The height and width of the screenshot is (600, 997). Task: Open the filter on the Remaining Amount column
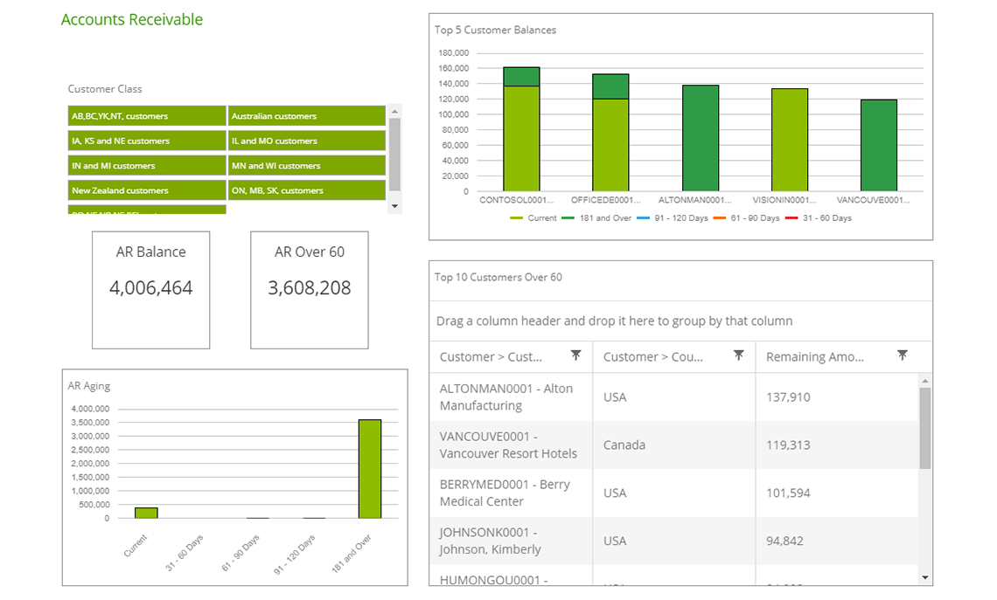coord(903,355)
